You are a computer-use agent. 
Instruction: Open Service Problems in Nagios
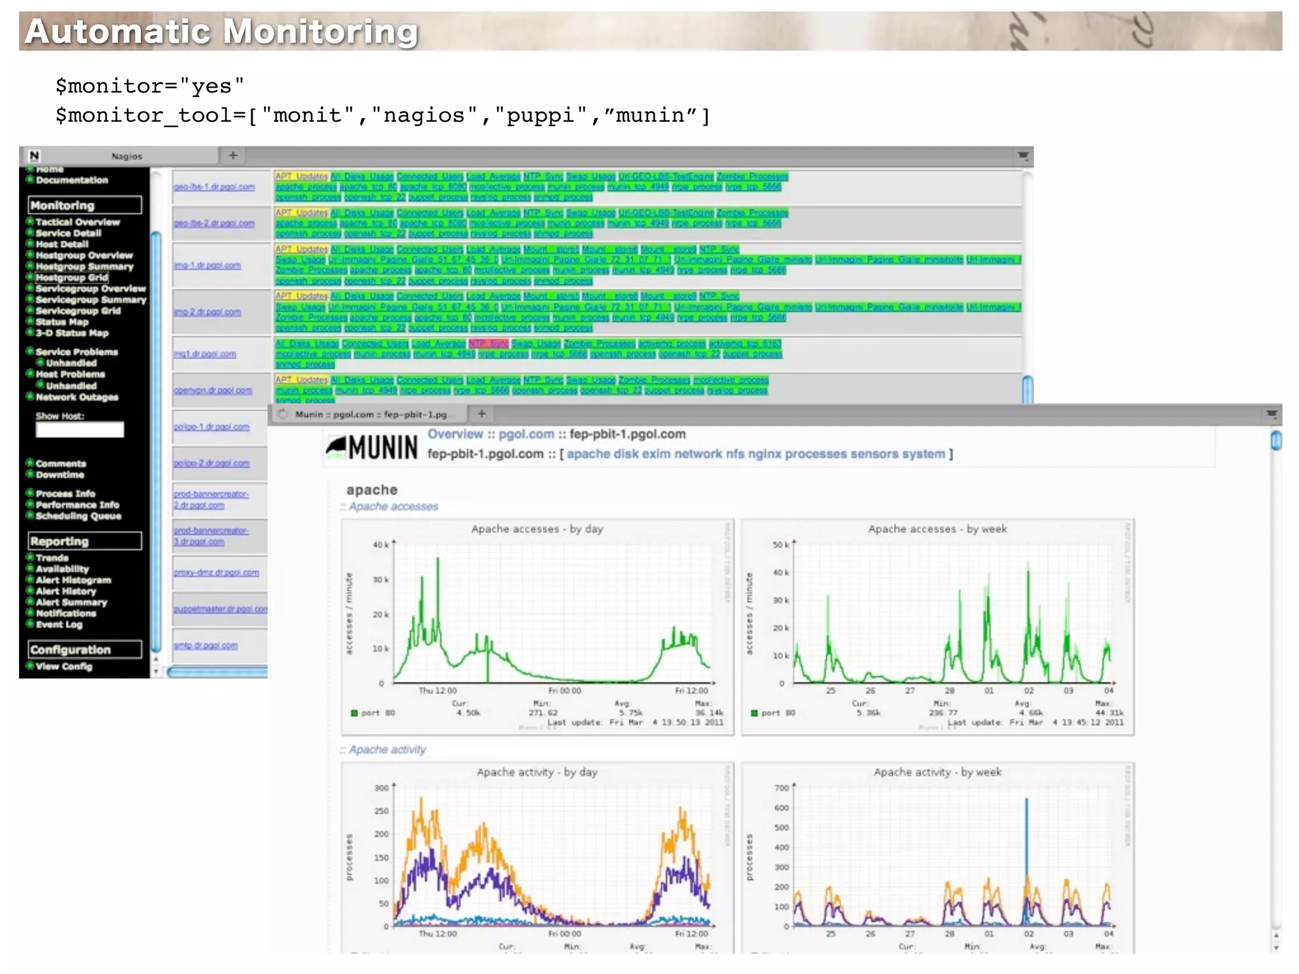[77, 352]
